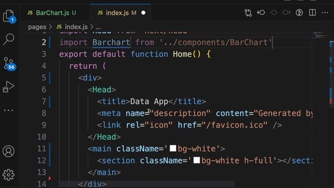This screenshot has width=334, height=188.
Task: Click the circled timeline icon in toolbar
Action: point(299,13)
